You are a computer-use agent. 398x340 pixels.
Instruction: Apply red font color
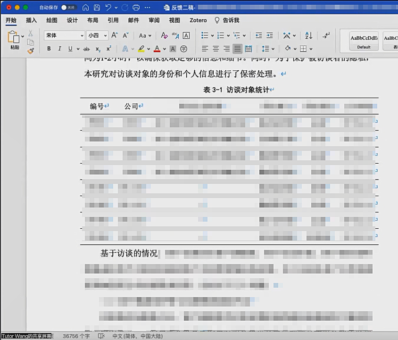pyautogui.click(x=157, y=49)
